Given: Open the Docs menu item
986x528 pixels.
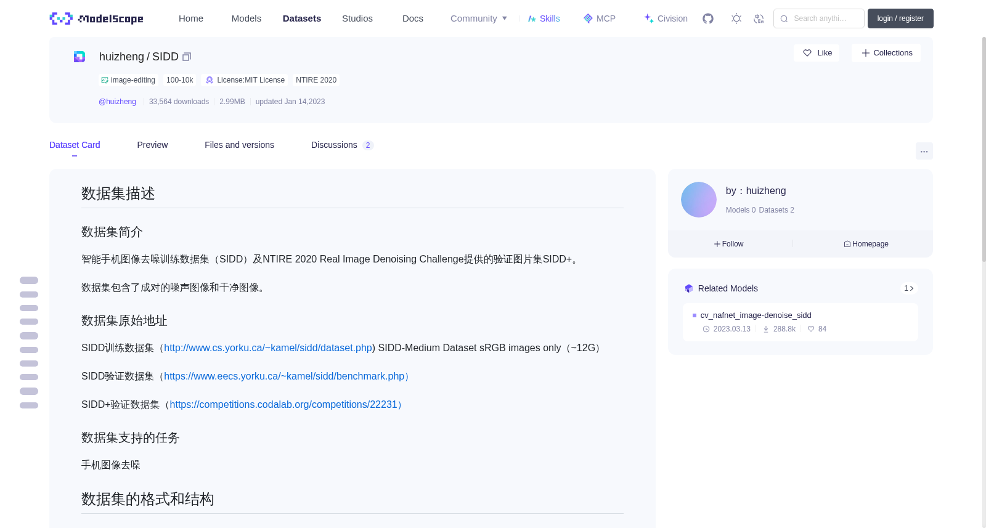Looking at the screenshot, I should (413, 18).
